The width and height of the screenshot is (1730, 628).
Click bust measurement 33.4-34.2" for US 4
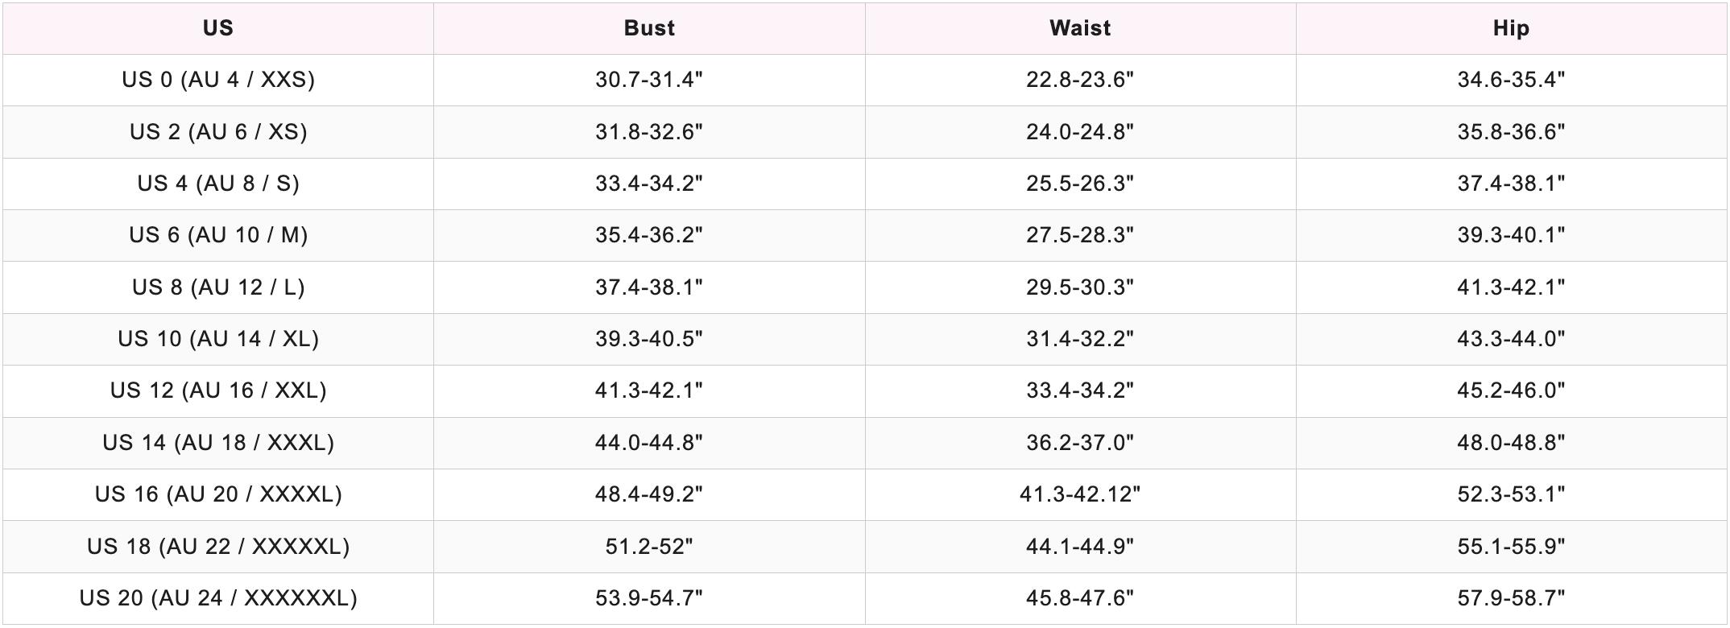(649, 184)
